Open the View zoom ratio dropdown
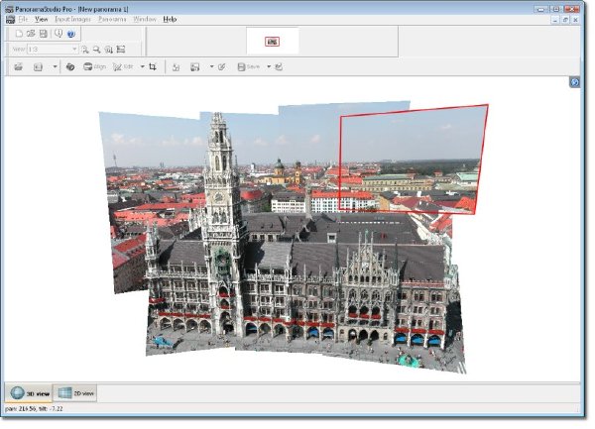The height and width of the screenshot is (429, 595). pyautogui.click(x=53, y=50)
